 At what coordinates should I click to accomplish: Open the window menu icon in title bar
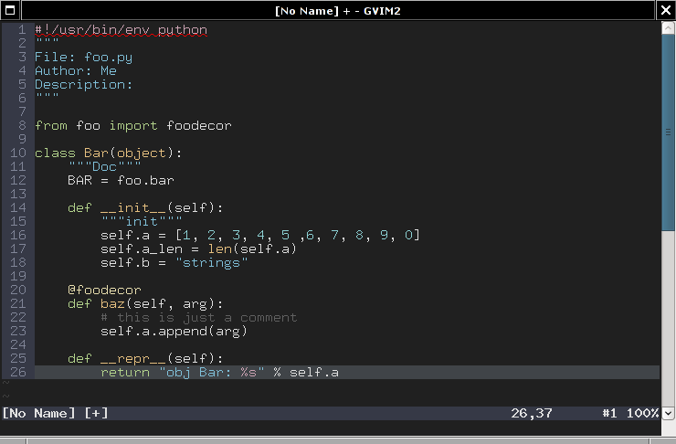click(x=10, y=10)
